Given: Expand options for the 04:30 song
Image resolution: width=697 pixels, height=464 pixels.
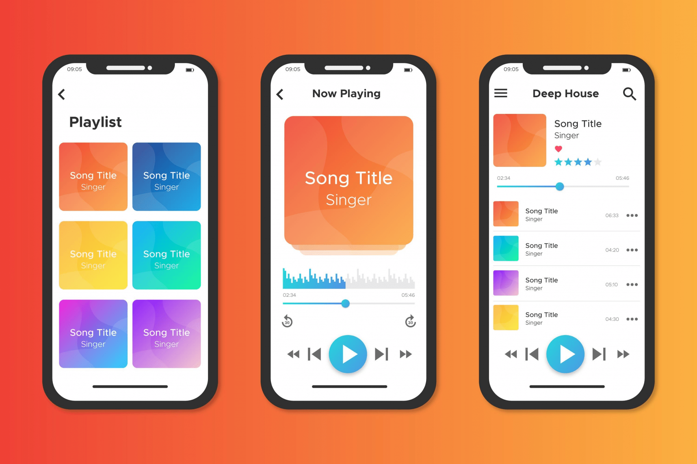Looking at the screenshot, I should pos(635,319).
